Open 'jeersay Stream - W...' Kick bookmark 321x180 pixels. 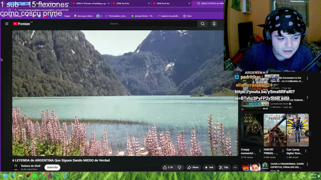pos(142,16)
